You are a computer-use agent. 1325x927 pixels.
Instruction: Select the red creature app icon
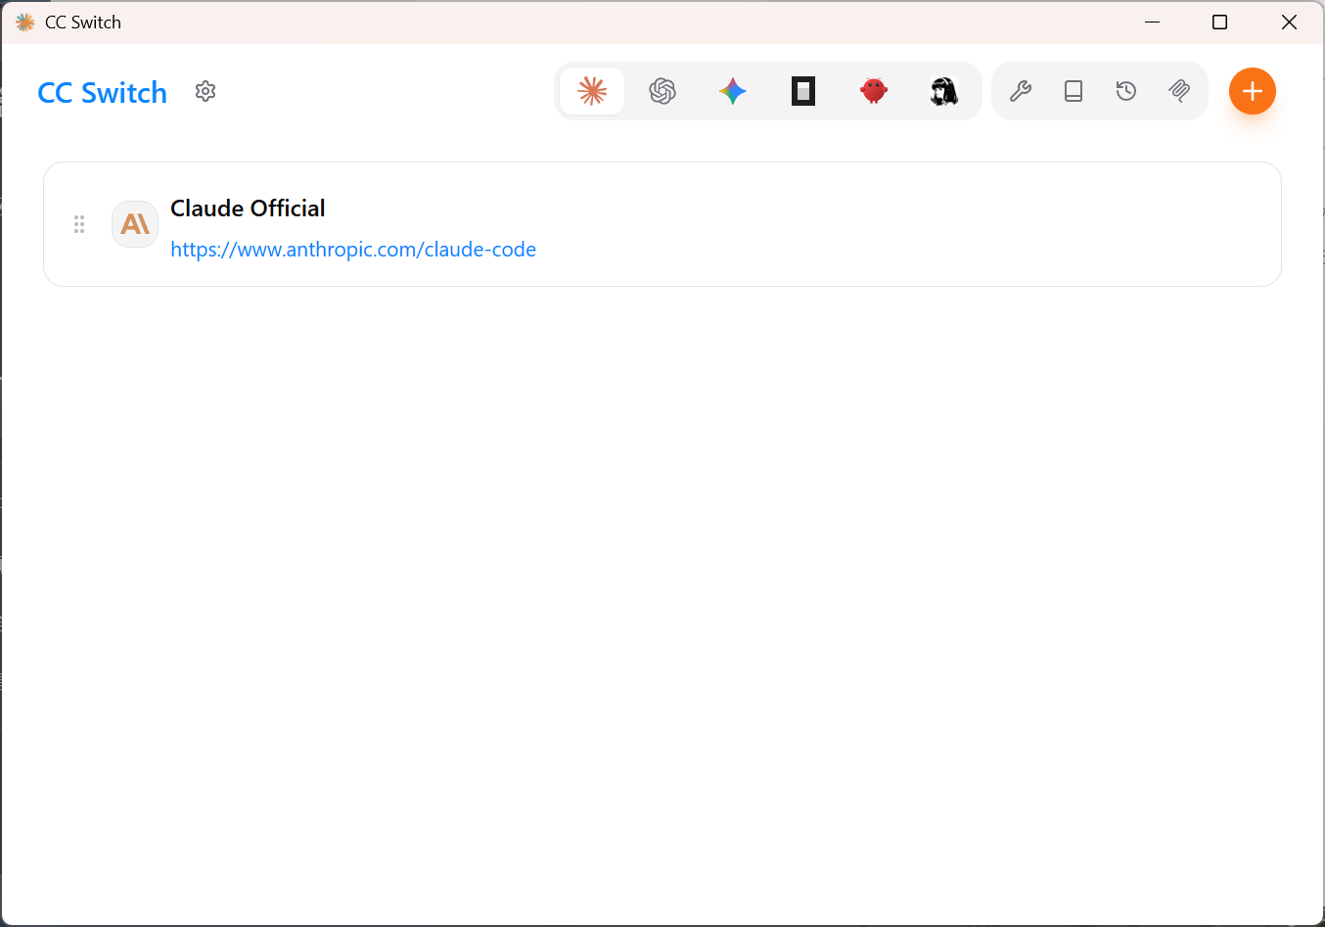pos(874,91)
